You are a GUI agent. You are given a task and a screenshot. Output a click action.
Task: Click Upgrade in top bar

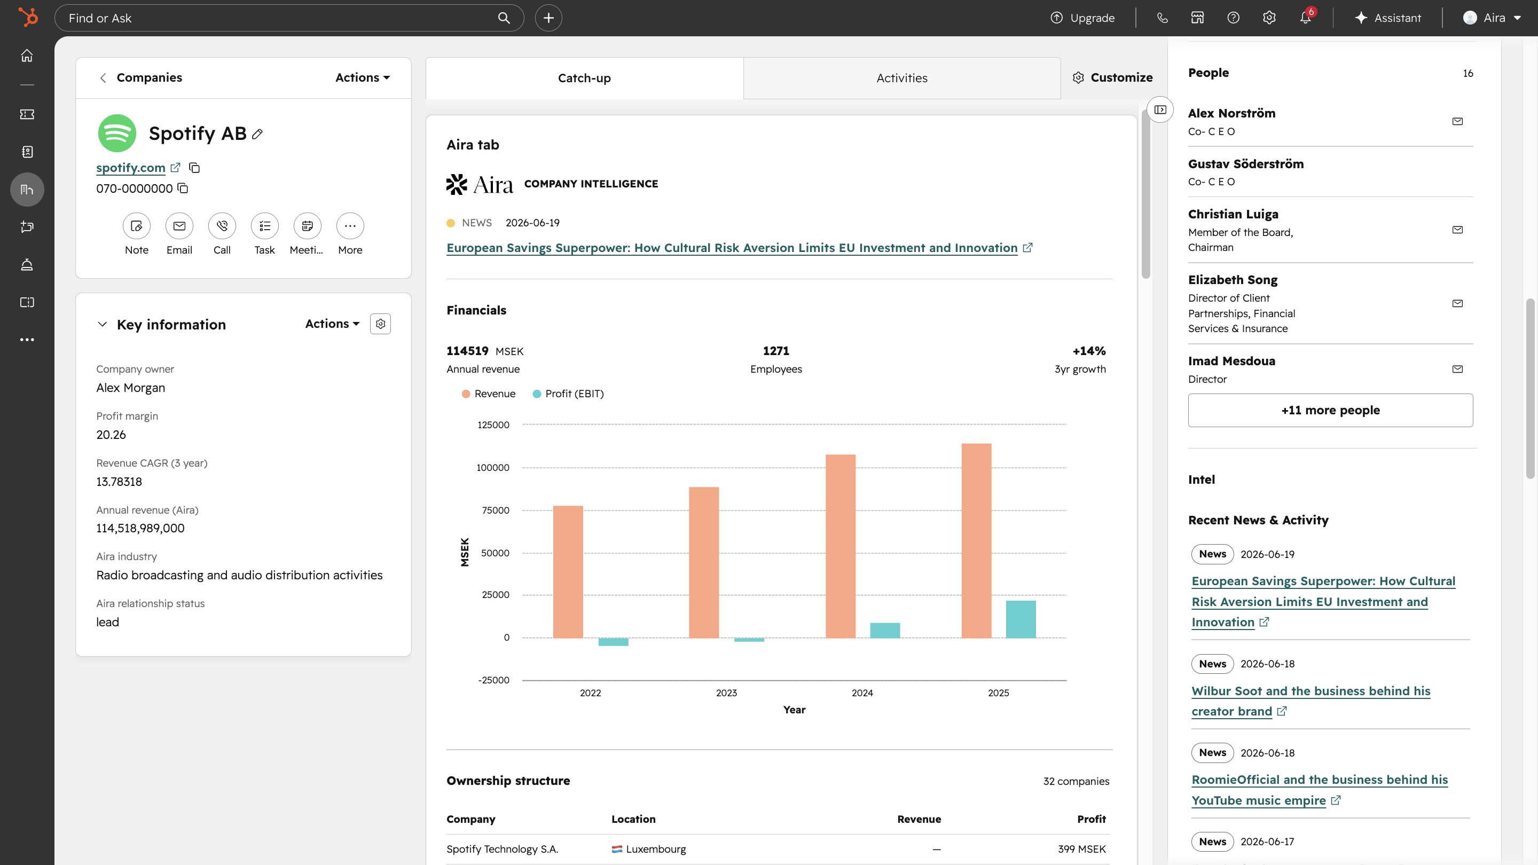[1082, 18]
